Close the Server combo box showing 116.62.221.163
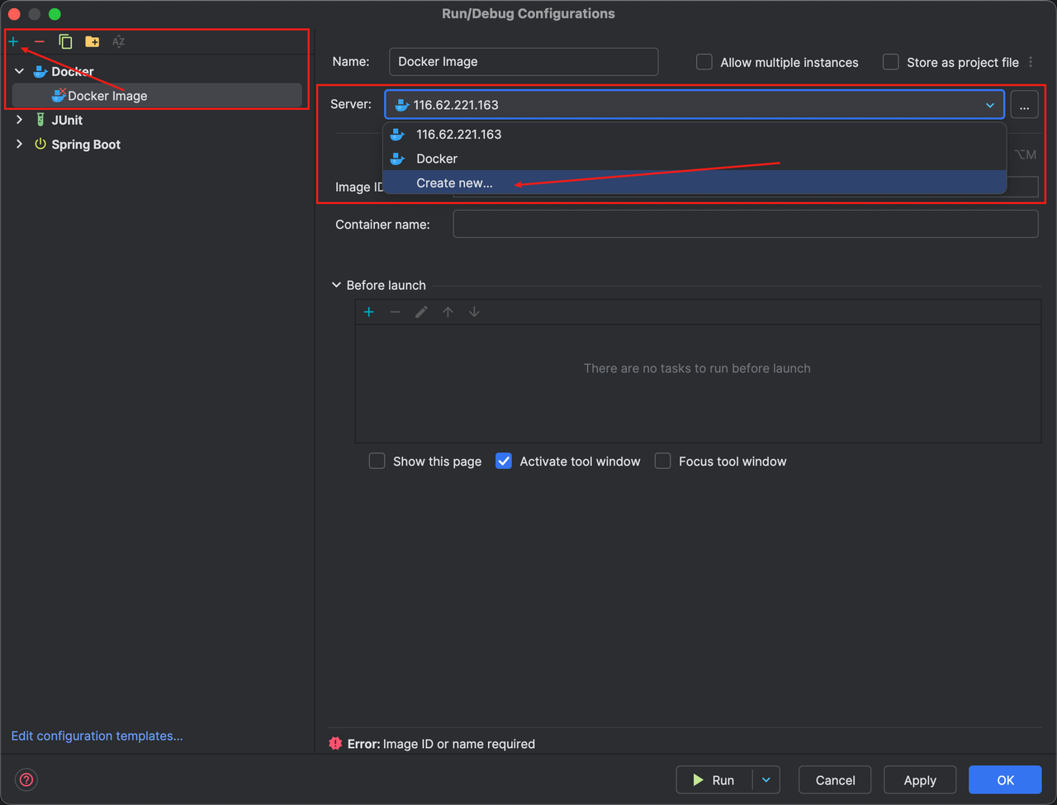 point(694,105)
